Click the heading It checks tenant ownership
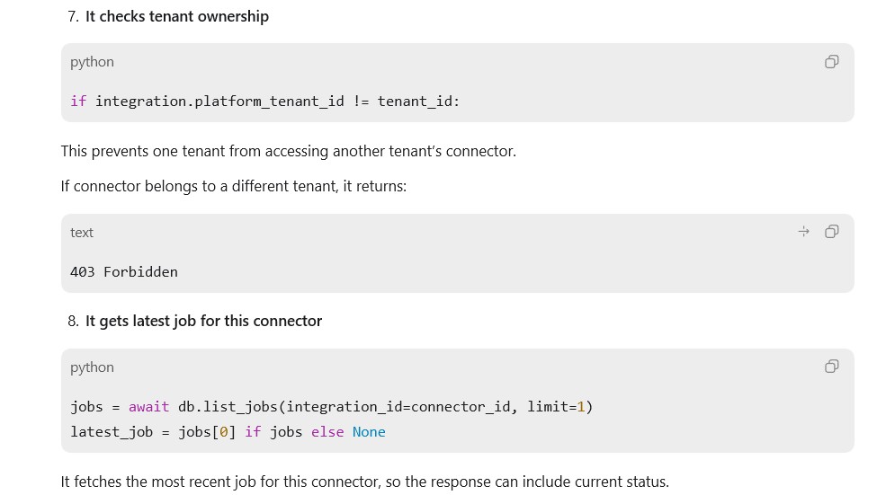This screenshot has height=495, width=886. point(177,16)
